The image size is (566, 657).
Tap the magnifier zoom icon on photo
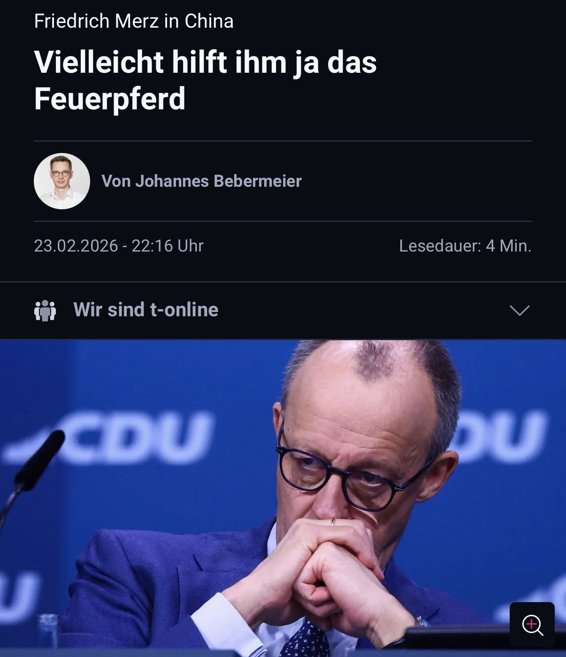click(532, 625)
